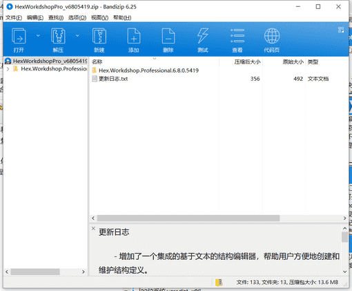
Task: Sort by original size (原始大小) column
Action: (293, 62)
